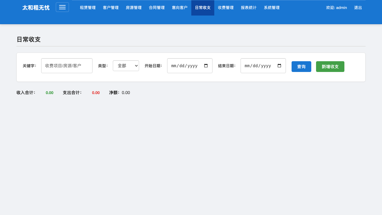Image resolution: width=382 pixels, height=215 pixels.
Task: Click the 结束日期 date input
Action: (x=263, y=66)
